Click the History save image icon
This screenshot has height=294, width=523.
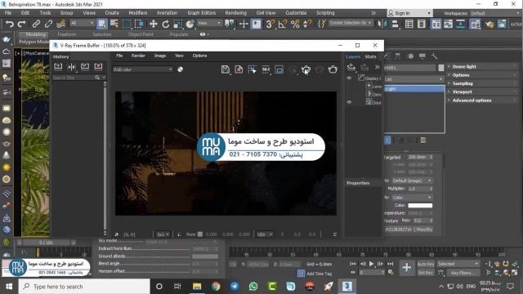pos(58,67)
